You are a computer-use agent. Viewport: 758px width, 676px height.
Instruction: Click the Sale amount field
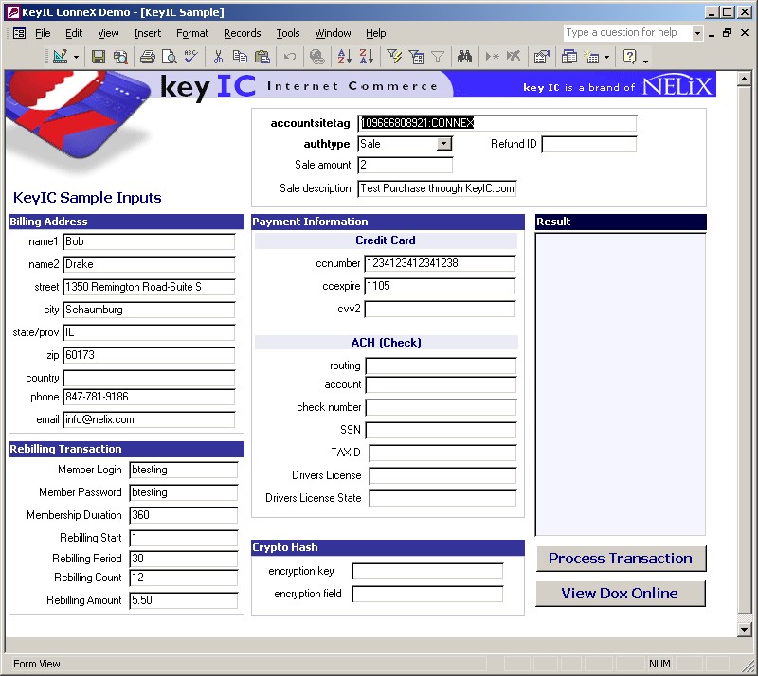pos(406,165)
